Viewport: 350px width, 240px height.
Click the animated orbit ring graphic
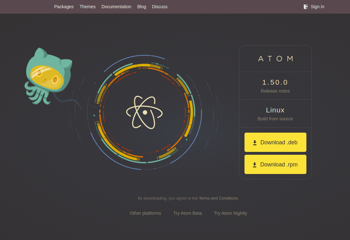[x=145, y=63]
